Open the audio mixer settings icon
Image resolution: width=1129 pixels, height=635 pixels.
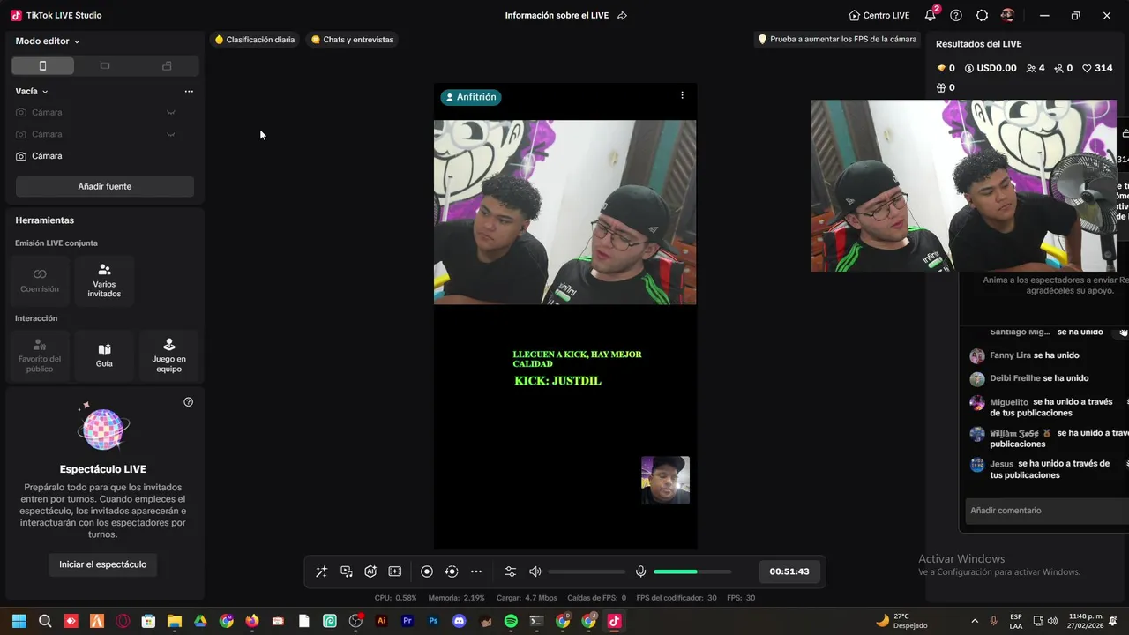[510, 571]
